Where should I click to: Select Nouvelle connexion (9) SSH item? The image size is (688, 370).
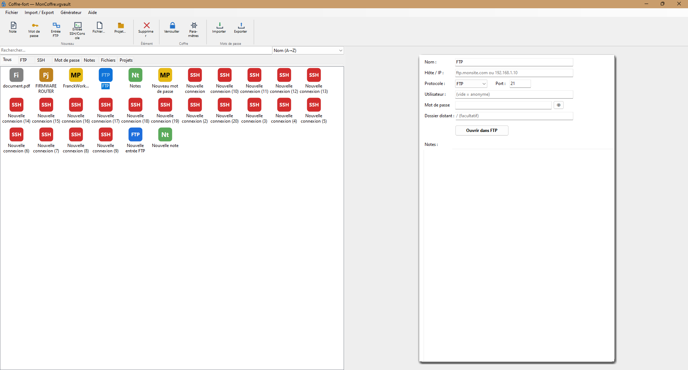(x=106, y=141)
